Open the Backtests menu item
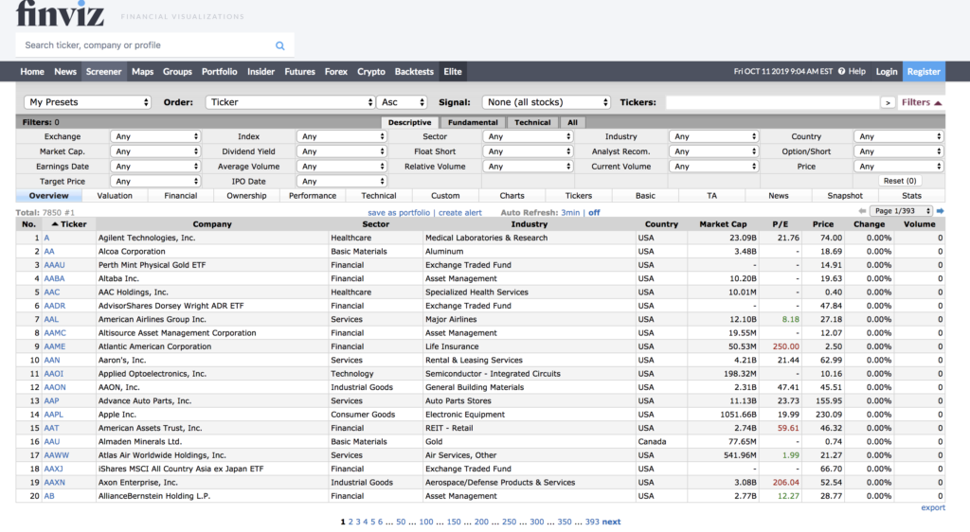Image resolution: width=970 pixels, height=532 pixels. pos(414,72)
